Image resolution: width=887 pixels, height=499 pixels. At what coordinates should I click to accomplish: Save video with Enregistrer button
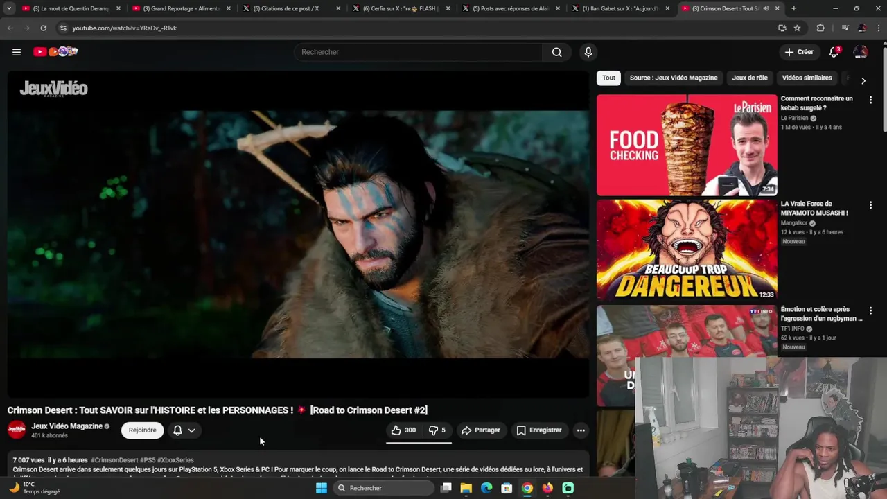click(x=539, y=430)
